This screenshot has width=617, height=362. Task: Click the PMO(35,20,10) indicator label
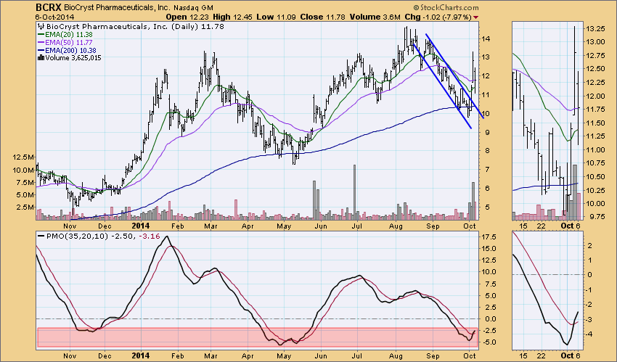tap(78, 236)
